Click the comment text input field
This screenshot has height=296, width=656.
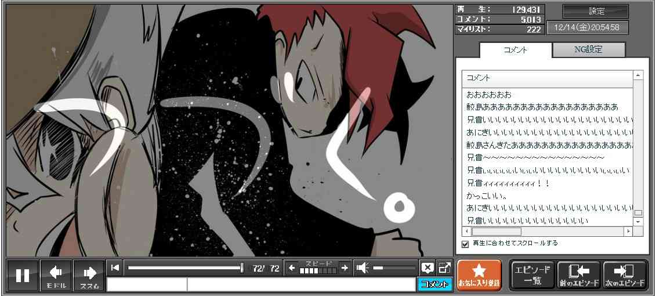tap(300, 284)
